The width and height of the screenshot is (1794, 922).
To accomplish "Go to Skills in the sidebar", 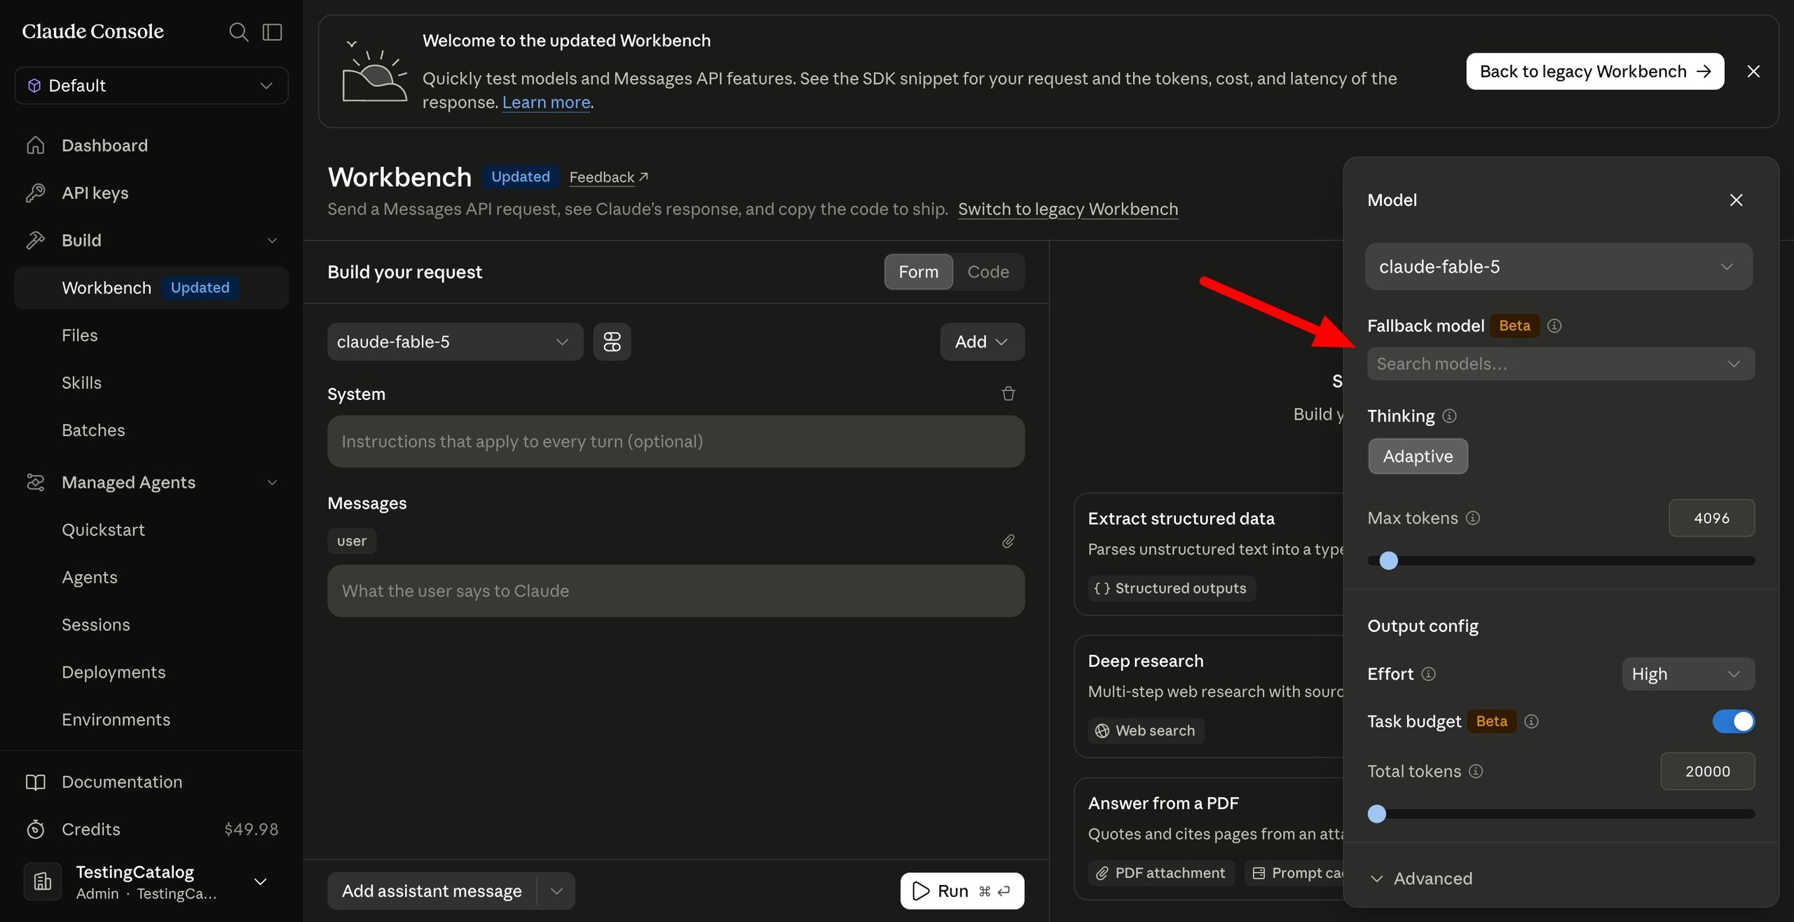I will 81,383.
